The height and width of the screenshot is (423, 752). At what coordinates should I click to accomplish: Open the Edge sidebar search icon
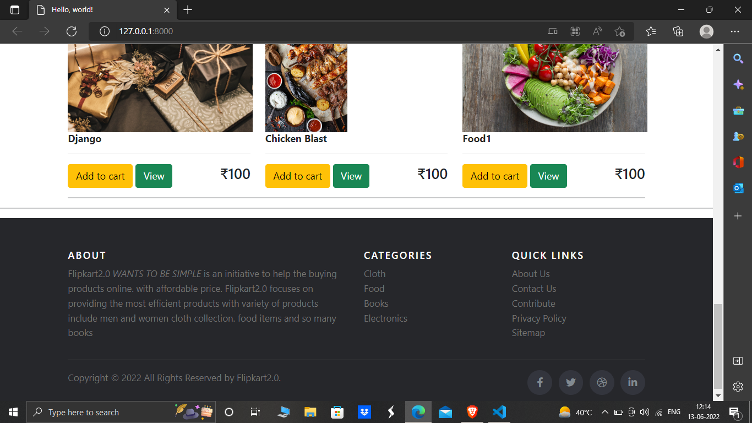(x=738, y=58)
